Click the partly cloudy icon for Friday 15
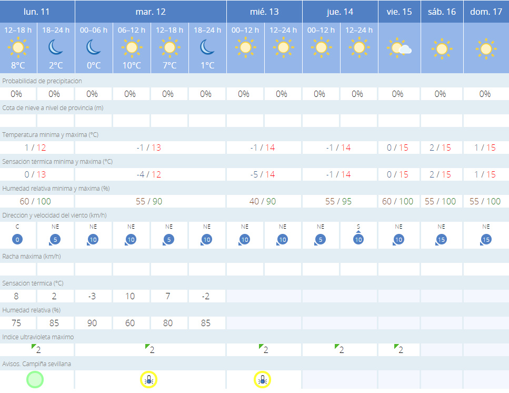The height and width of the screenshot is (393, 509). [x=398, y=49]
